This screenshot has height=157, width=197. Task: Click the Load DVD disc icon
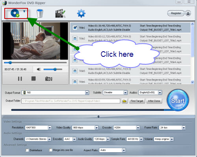coord(15,13)
